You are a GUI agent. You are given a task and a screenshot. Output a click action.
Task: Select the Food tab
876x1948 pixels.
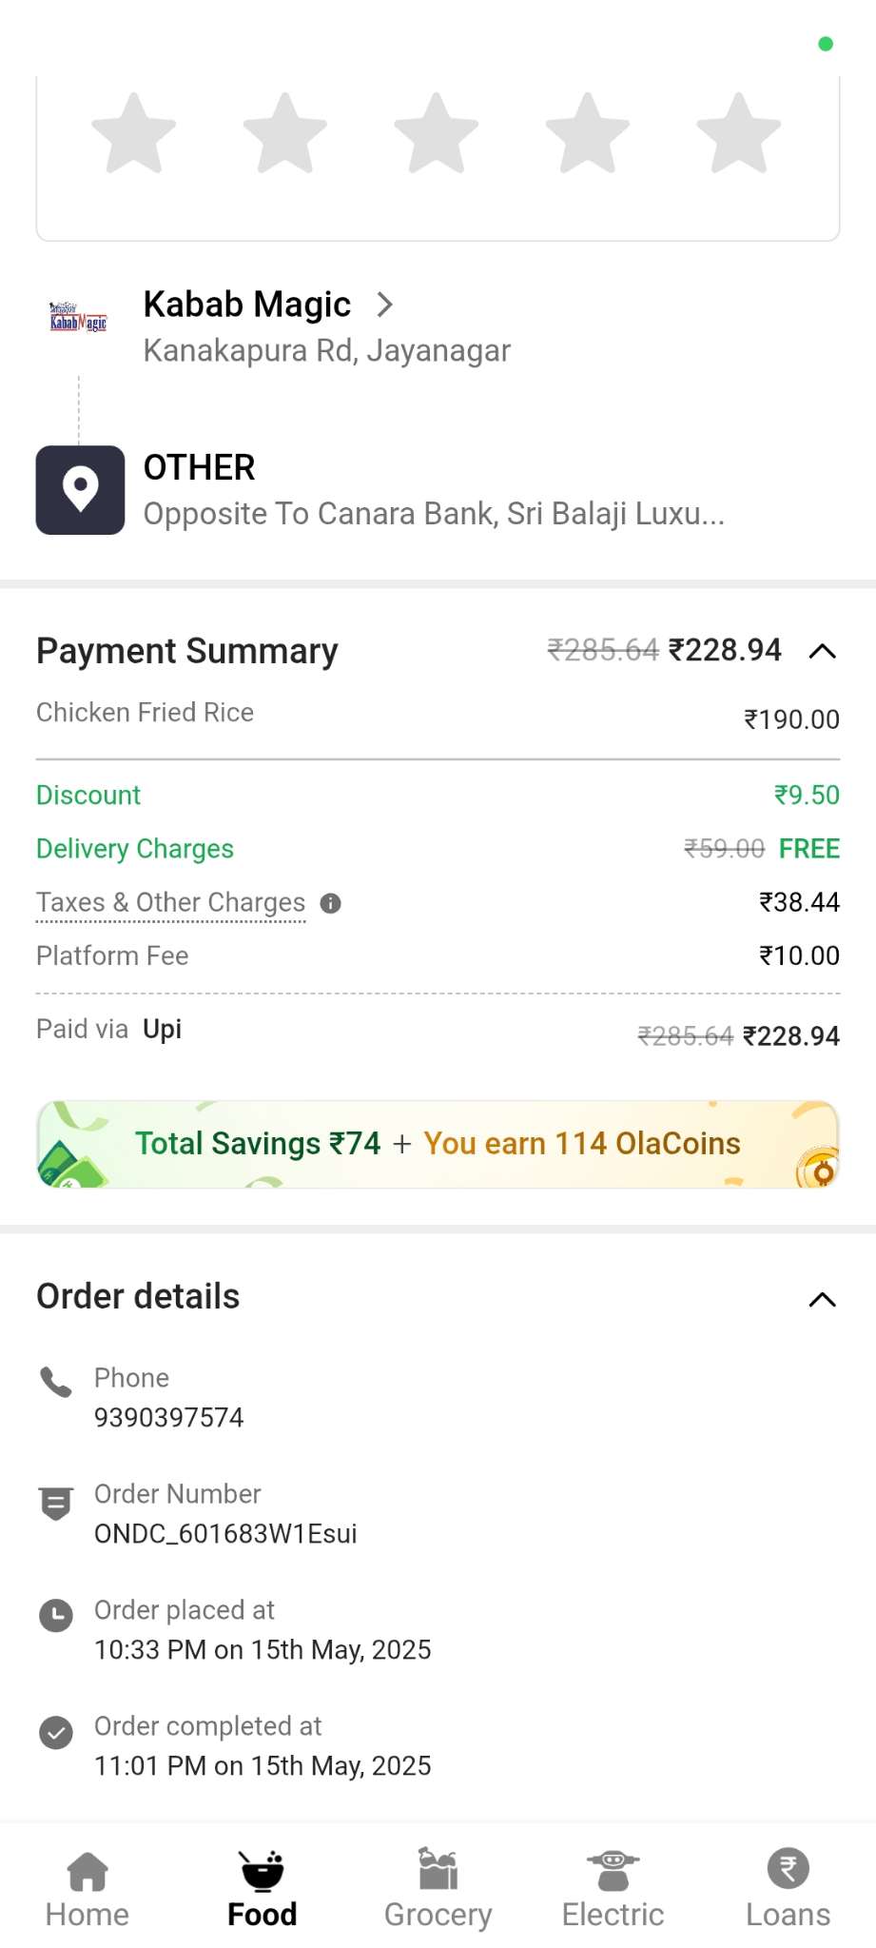[x=263, y=1888]
